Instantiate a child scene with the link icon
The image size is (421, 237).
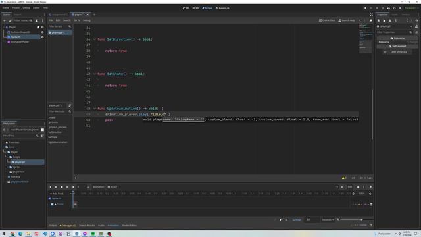click(11, 20)
